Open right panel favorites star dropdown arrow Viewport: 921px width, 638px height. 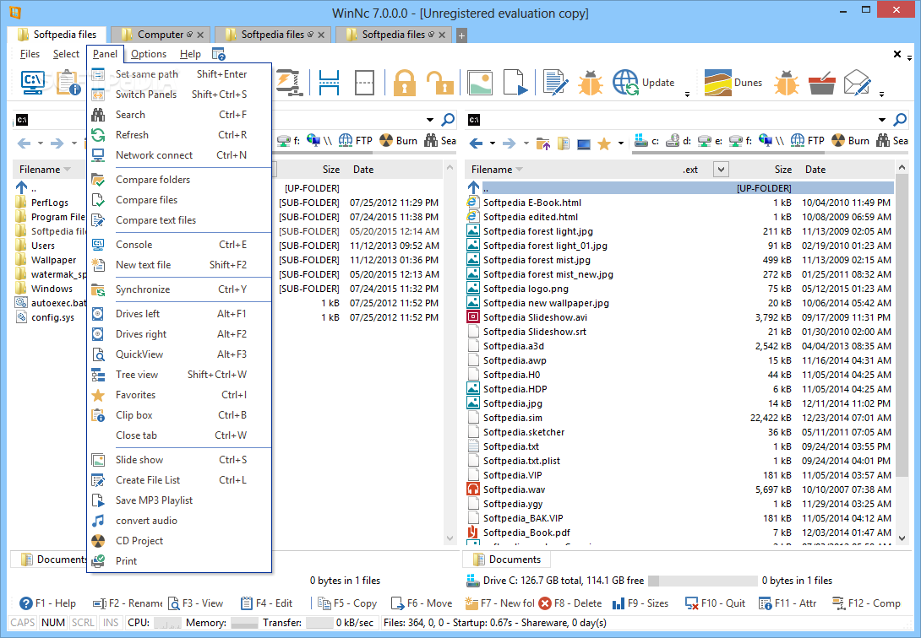[621, 143]
